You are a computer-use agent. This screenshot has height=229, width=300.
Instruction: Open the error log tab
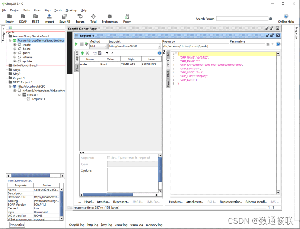pyautogui.click(x=121, y=225)
